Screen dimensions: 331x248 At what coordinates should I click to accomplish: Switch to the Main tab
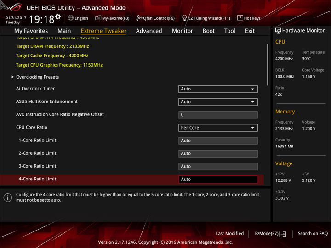click(x=64, y=31)
